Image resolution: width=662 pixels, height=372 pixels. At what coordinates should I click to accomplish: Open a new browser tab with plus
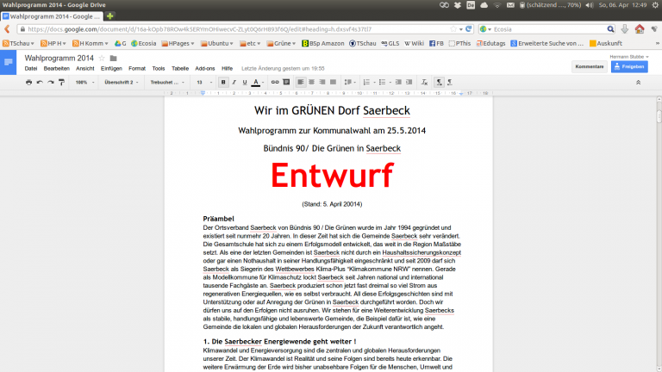(x=109, y=16)
